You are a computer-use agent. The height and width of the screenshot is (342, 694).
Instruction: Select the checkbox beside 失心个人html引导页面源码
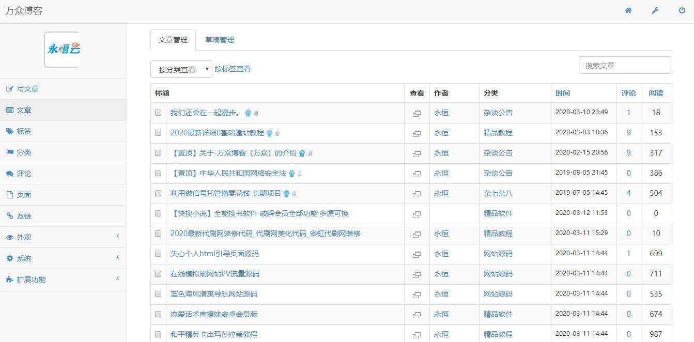coord(158,254)
